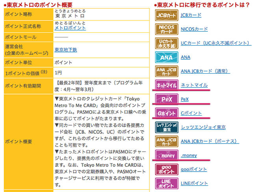The width and height of the screenshot is (256, 192).
Task: Open the JCBカード link
Action: [x=191, y=15]
